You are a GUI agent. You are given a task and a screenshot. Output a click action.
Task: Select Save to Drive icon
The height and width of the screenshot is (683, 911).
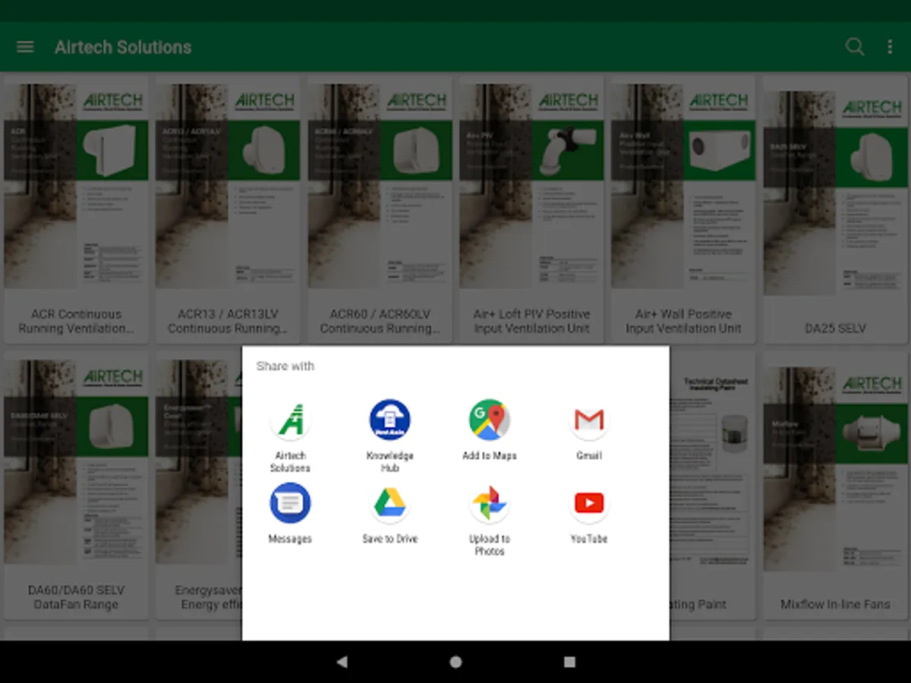pos(389,503)
